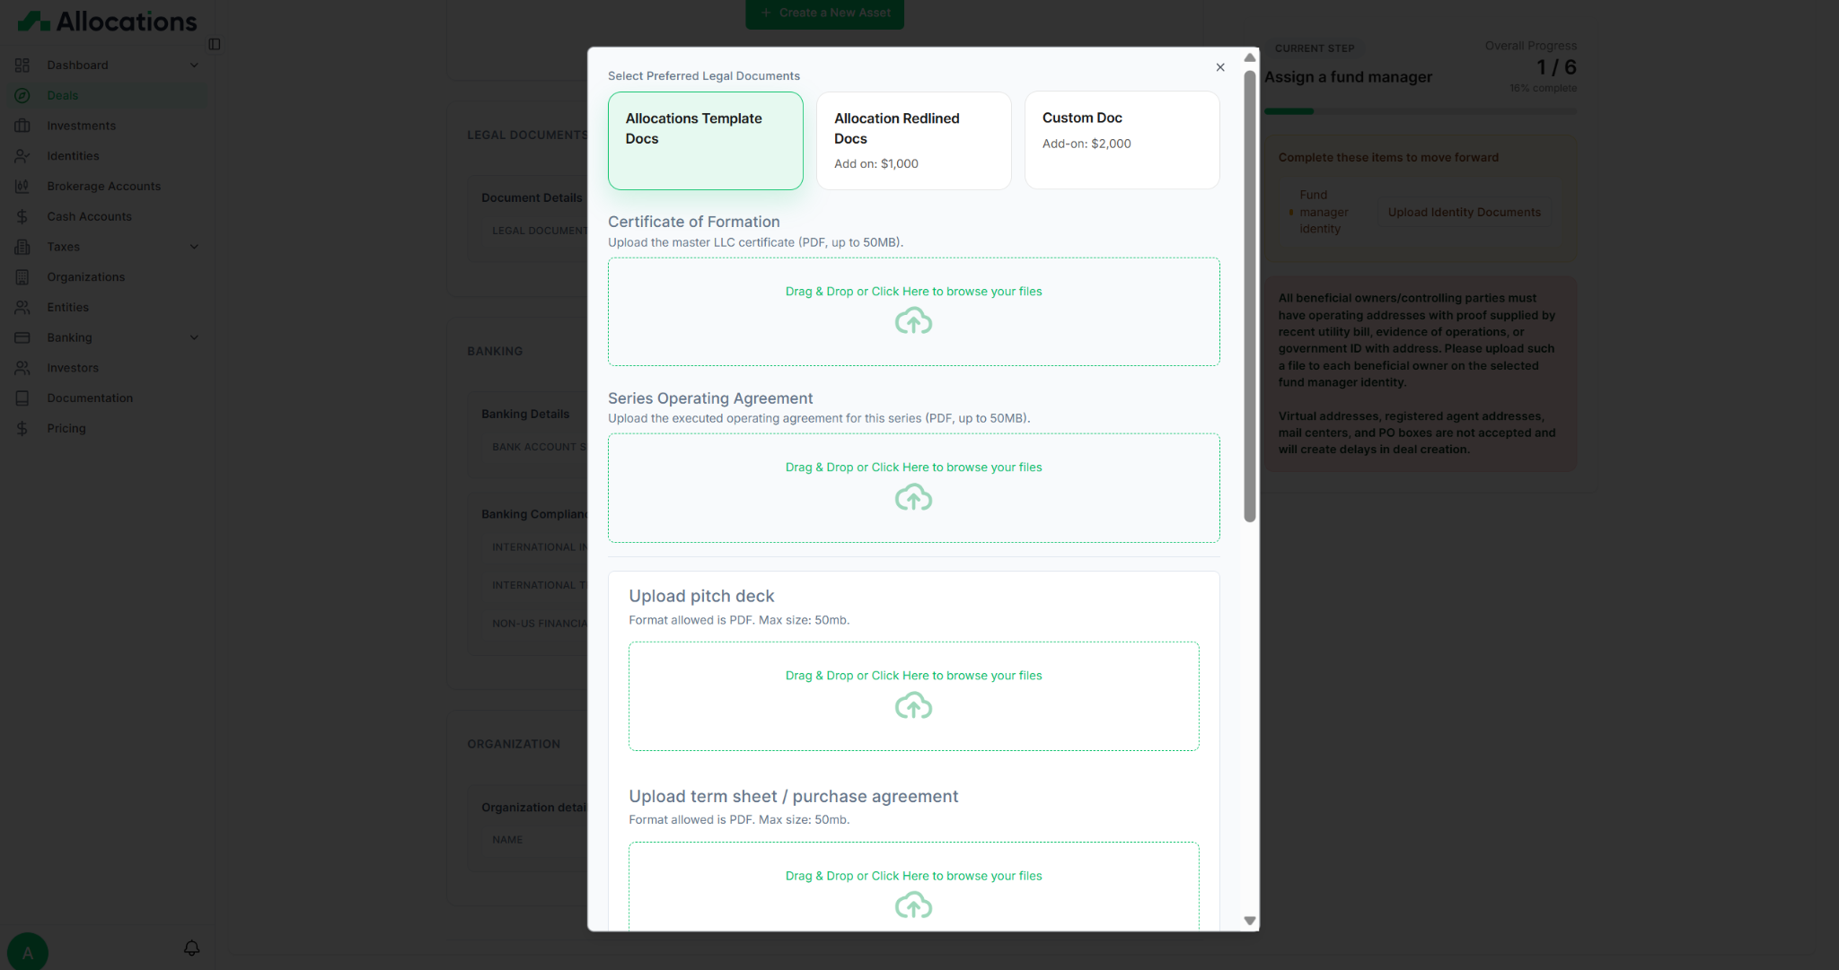Click the modal's vertical scrollbar thumb
1839x970 pixels.
pos(1249,296)
